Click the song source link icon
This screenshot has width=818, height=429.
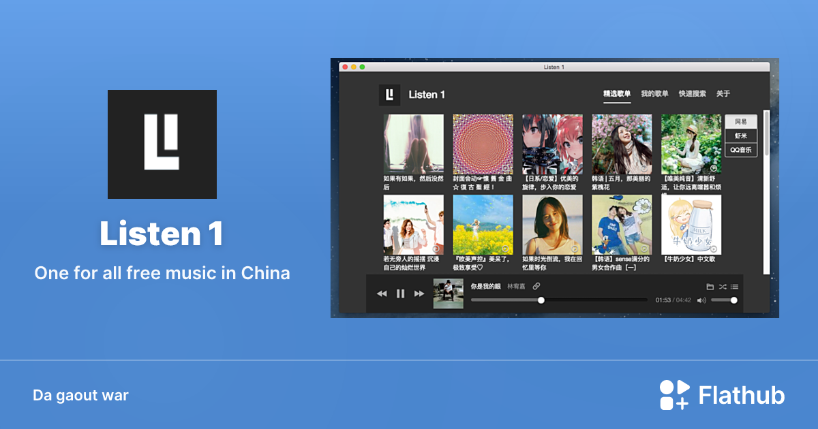tap(536, 286)
